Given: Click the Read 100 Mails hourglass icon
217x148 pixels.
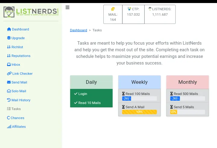Looking at the screenshot, I should point(123,94).
